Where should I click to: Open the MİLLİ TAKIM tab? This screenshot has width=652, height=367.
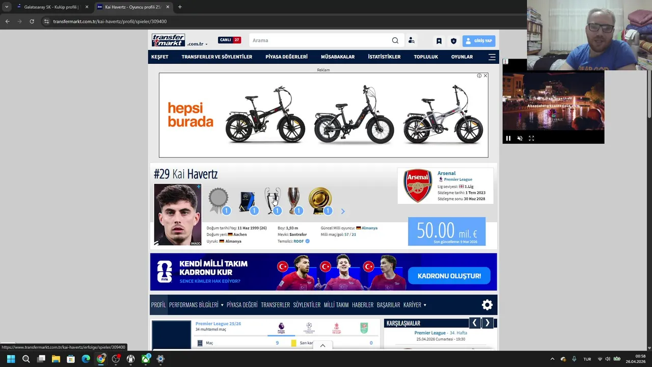coord(336,305)
